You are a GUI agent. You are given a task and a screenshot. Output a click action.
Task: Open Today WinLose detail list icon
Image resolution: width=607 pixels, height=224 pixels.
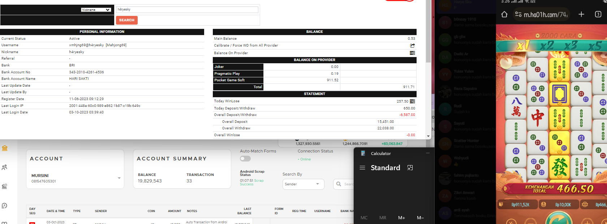point(412,102)
